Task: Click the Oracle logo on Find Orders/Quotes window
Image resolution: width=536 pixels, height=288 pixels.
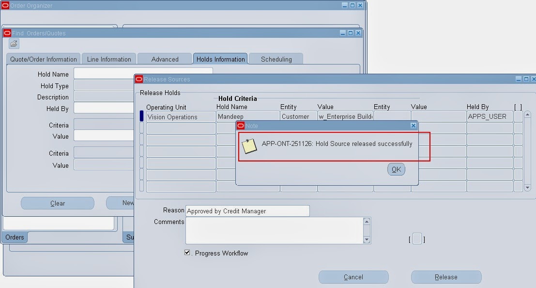Action: (7, 32)
